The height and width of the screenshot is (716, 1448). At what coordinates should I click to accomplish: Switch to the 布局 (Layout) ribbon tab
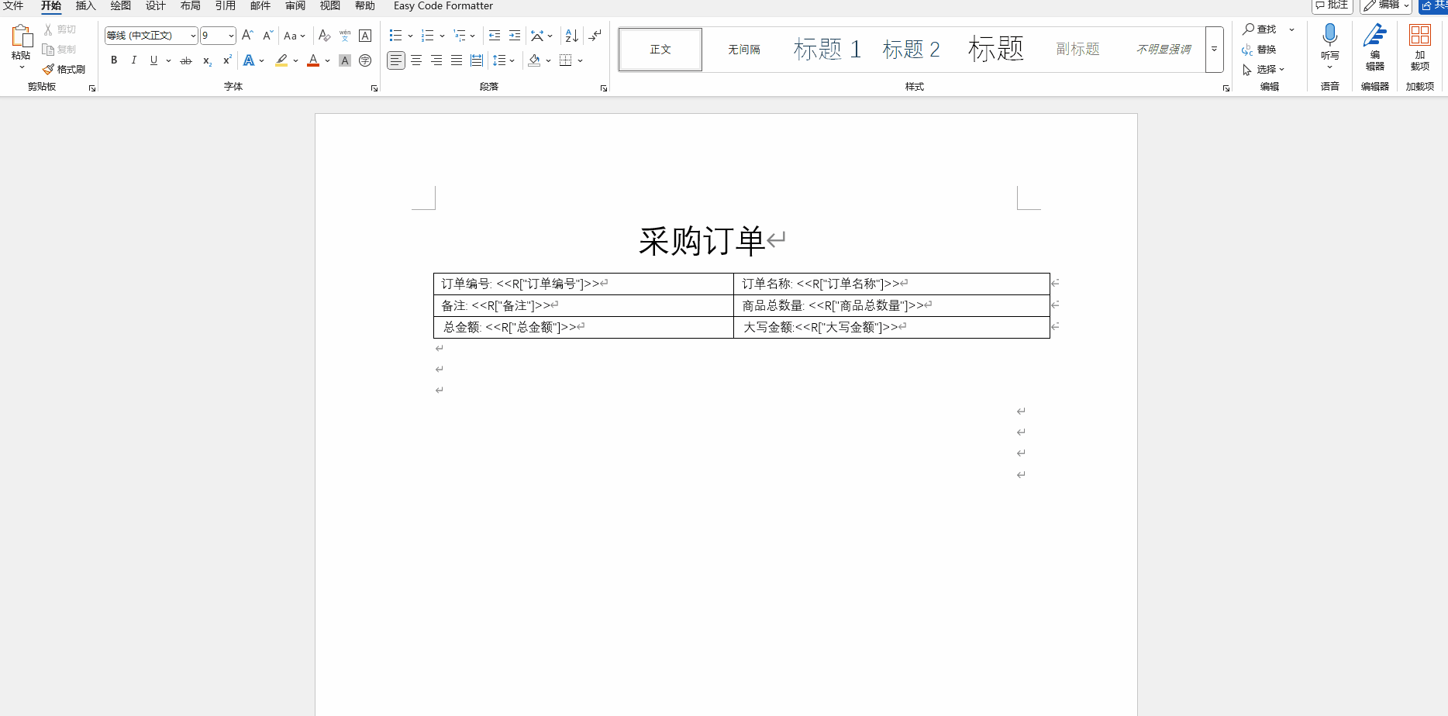[190, 6]
